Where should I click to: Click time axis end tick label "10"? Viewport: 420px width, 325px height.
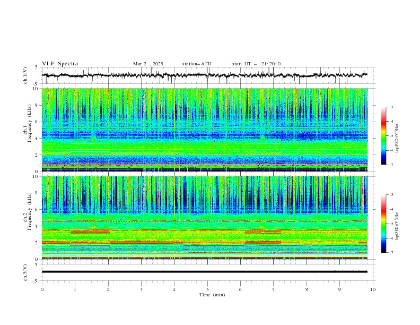(373, 289)
